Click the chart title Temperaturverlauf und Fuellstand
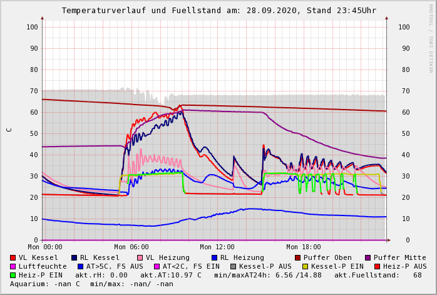This screenshot has width=437, height=295. [218, 11]
